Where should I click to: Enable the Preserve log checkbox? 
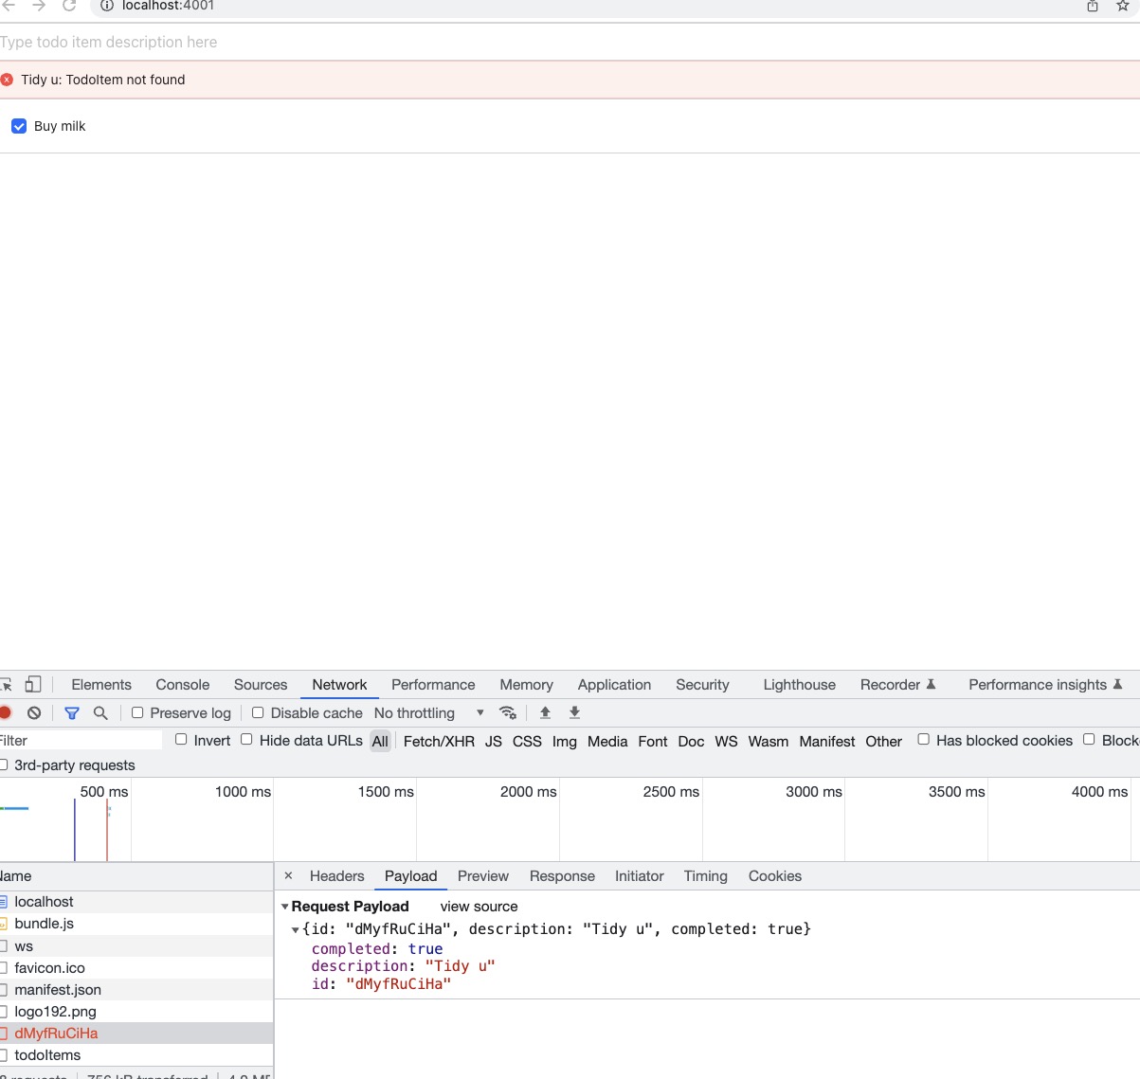137,712
